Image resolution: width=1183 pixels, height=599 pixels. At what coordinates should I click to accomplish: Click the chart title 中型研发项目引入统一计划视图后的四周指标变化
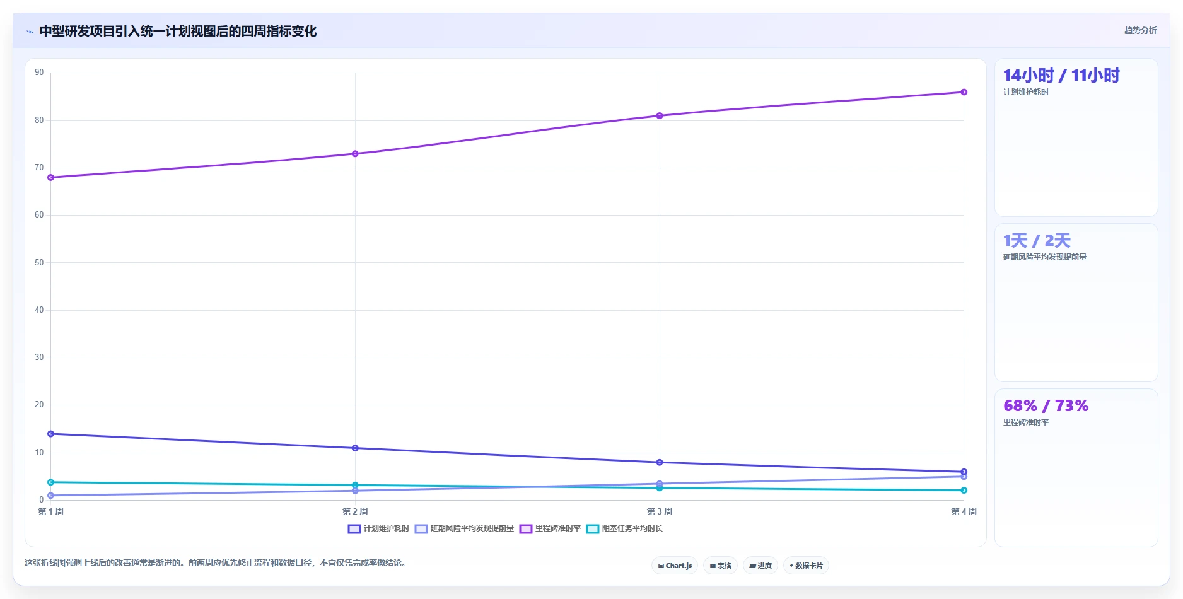click(178, 32)
